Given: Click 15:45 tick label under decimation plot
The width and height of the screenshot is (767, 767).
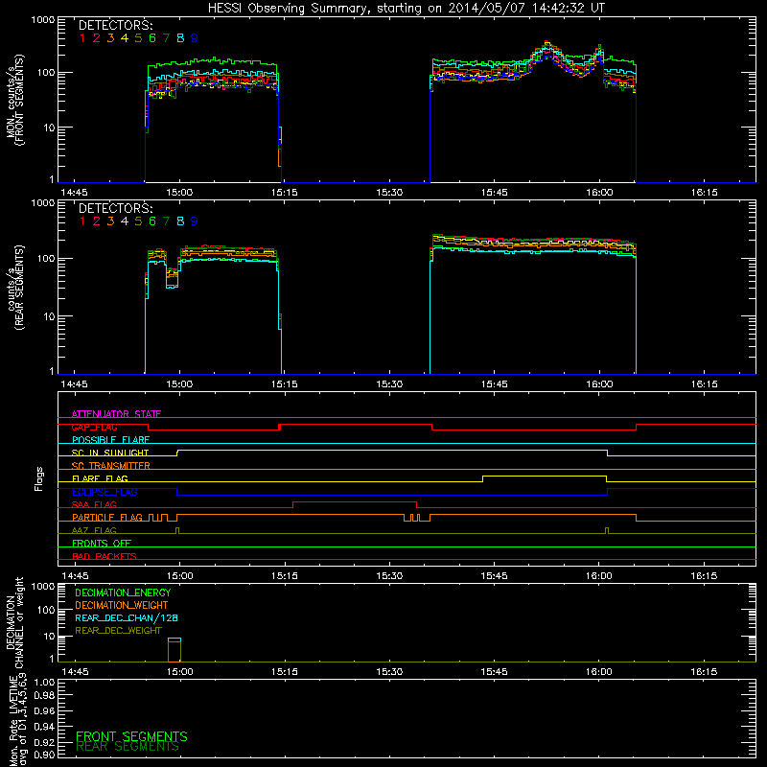Looking at the screenshot, I should (x=494, y=672).
